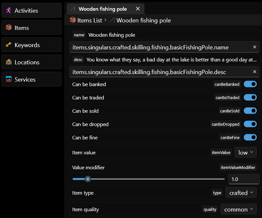Toggle the Can be traded switch

250,97
